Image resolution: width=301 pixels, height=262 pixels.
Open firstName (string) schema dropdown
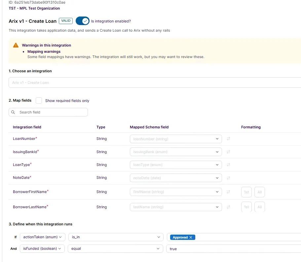[x=176, y=192]
